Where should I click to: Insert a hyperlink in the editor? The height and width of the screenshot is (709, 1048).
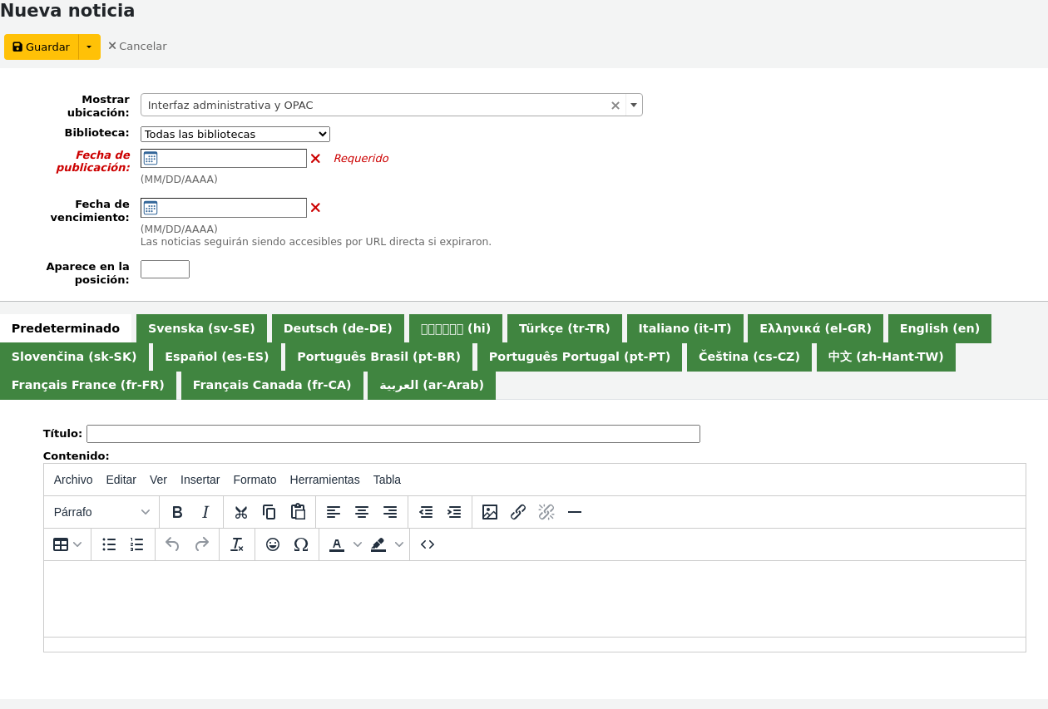pos(517,512)
